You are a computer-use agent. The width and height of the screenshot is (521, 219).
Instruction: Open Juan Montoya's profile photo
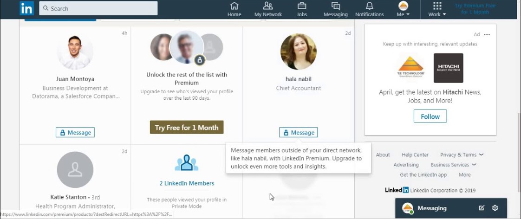(75, 51)
